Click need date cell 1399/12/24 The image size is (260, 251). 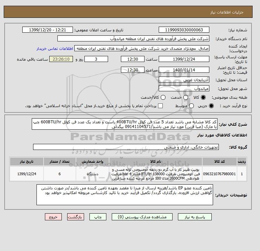[x=27, y=174]
